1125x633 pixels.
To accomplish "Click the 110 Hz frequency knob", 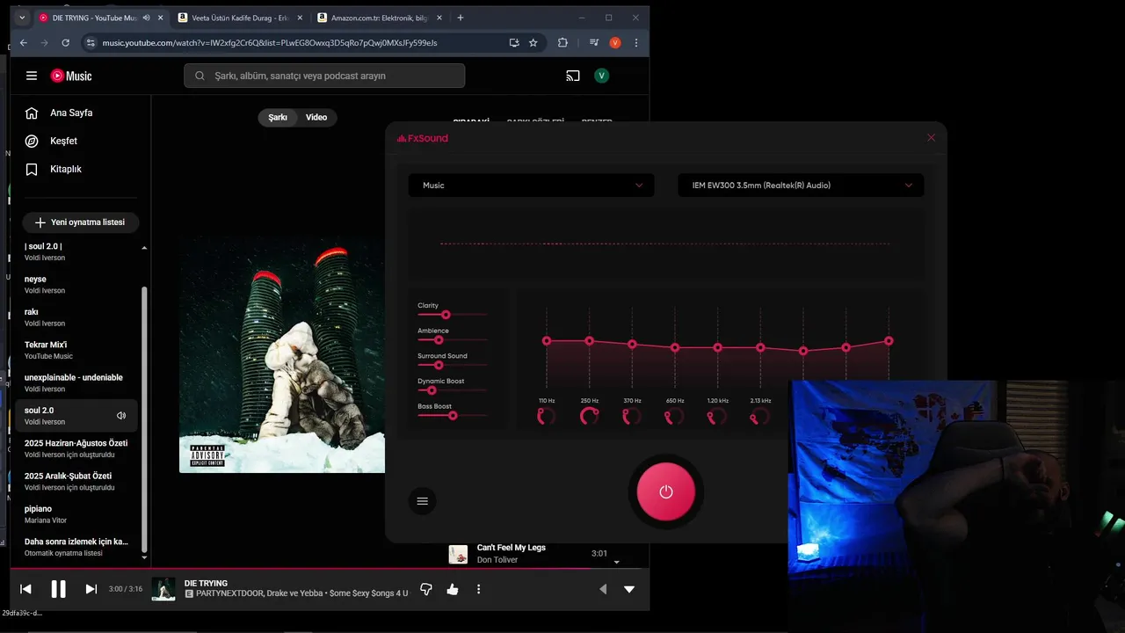I will 547,416.
